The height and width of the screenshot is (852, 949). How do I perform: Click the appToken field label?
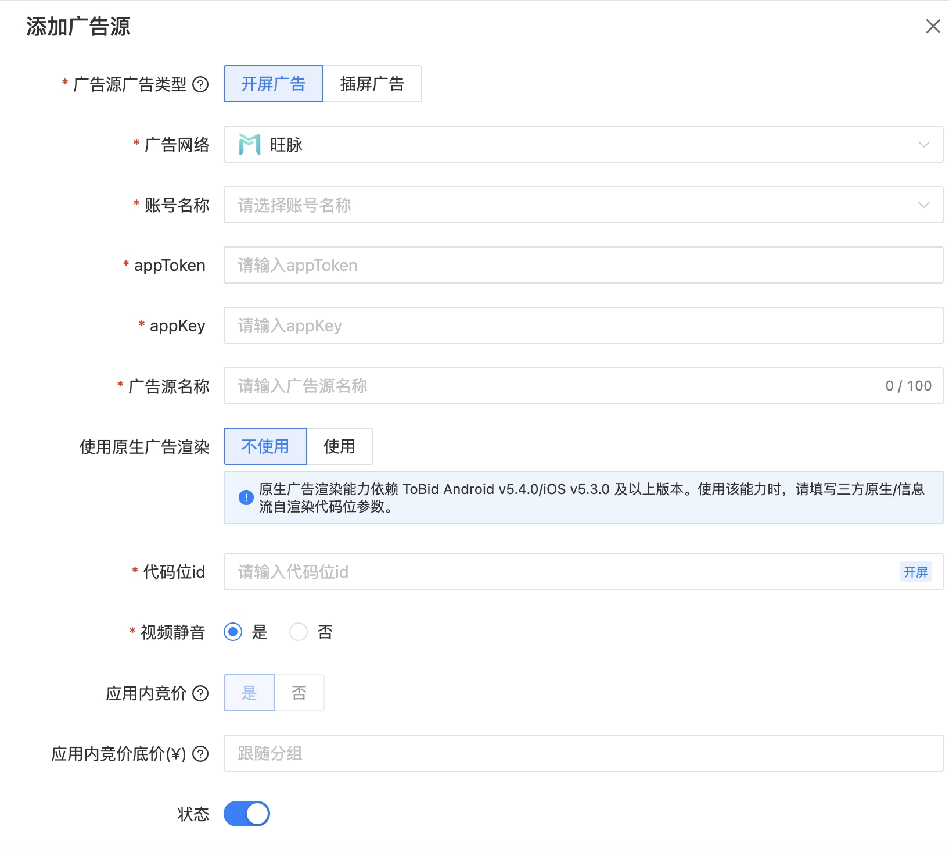click(x=170, y=266)
